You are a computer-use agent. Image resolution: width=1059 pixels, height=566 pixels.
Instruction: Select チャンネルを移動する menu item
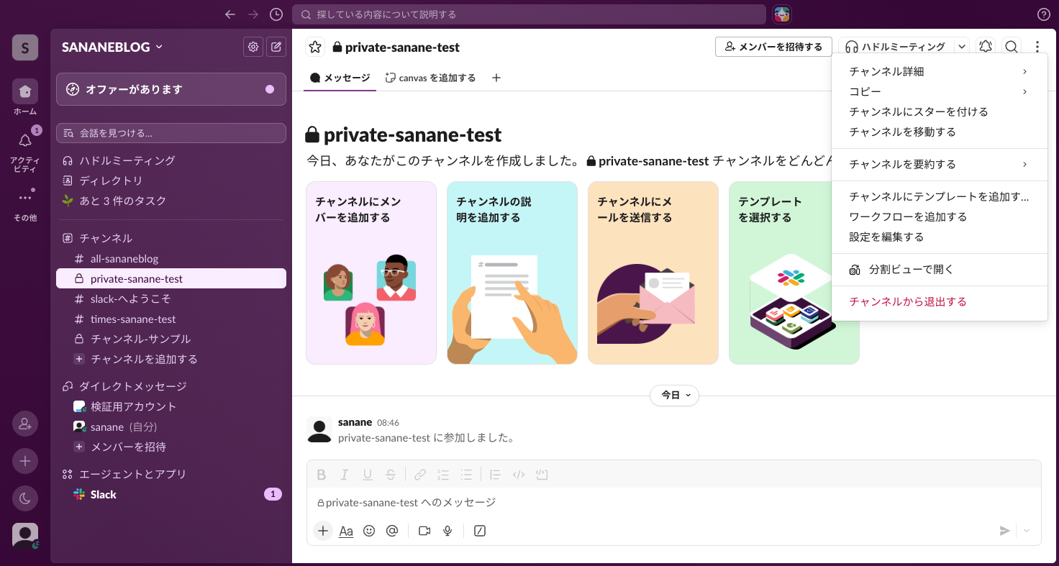click(x=939, y=132)
